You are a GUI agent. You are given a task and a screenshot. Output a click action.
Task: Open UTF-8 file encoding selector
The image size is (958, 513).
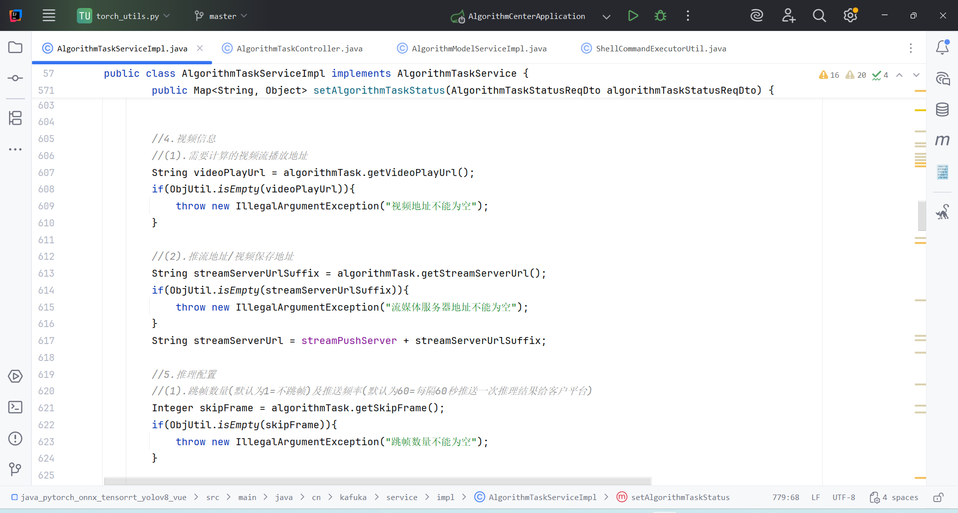tap(844, 497)
